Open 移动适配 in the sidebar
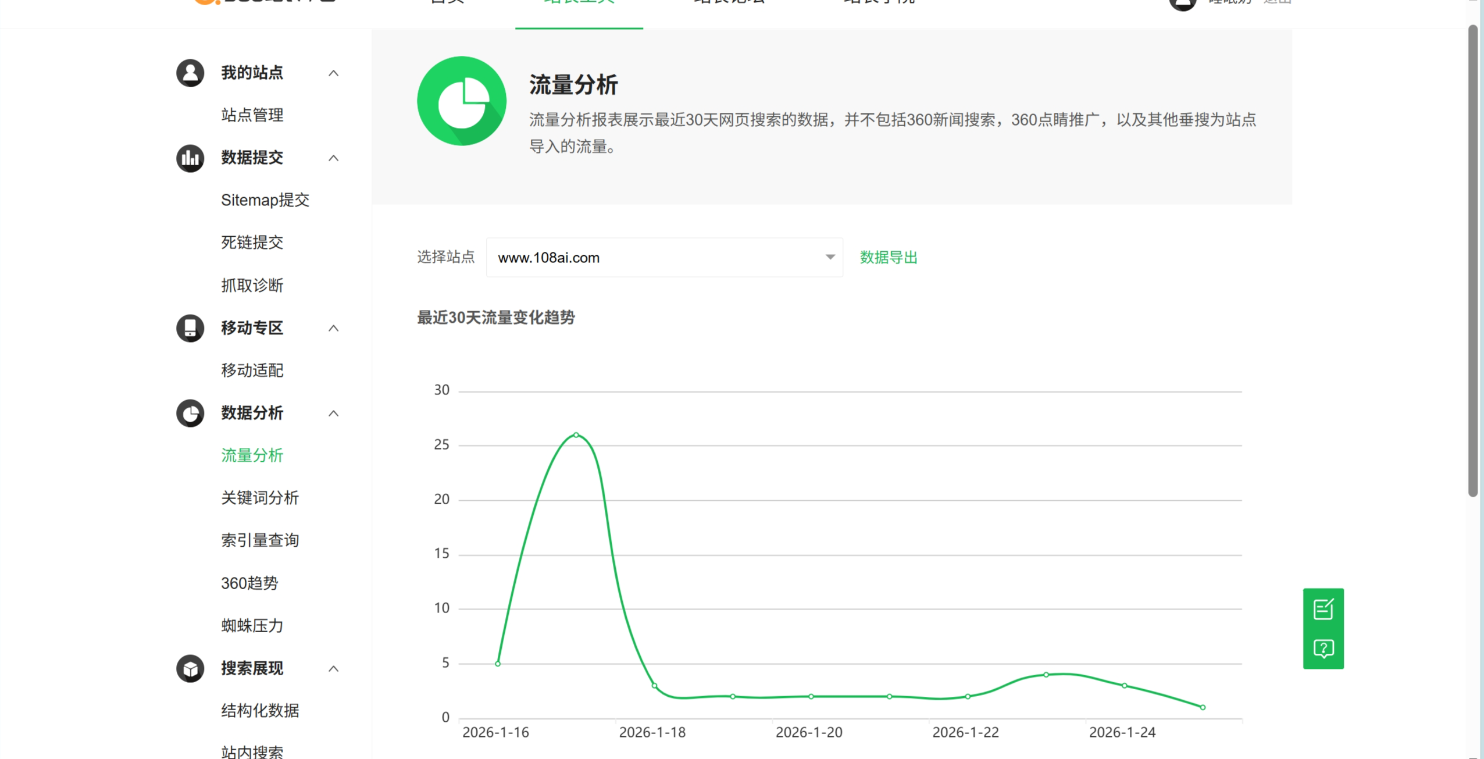 coord(252,370)
